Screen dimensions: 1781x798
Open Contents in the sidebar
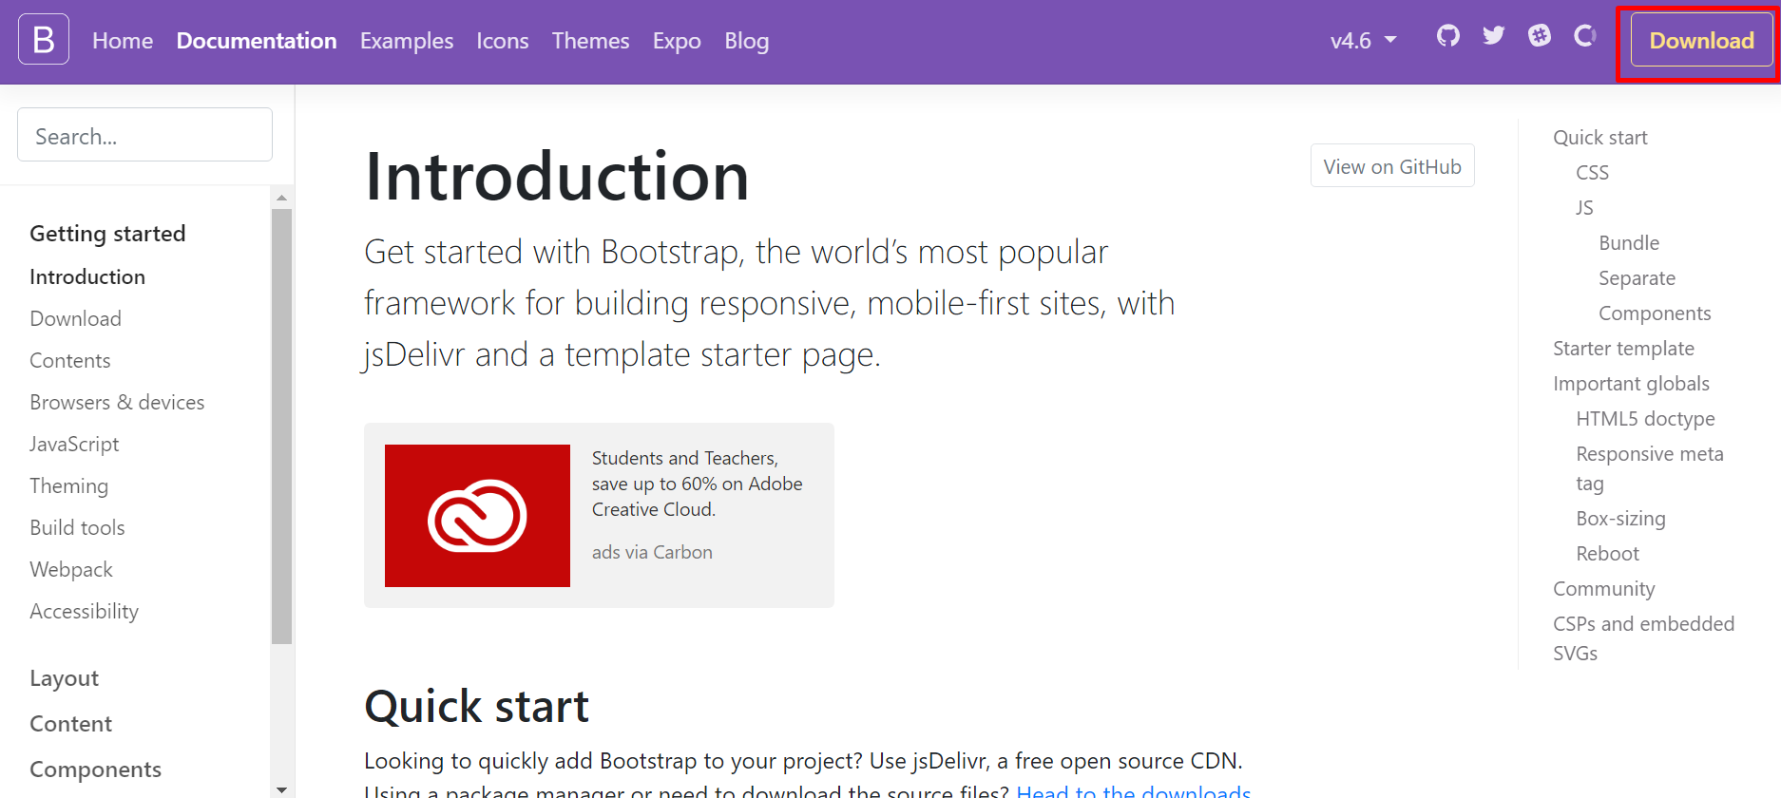[70, 360]
